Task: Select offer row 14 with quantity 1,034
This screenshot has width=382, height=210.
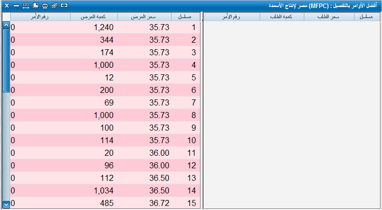Action: tap(105, 191)
